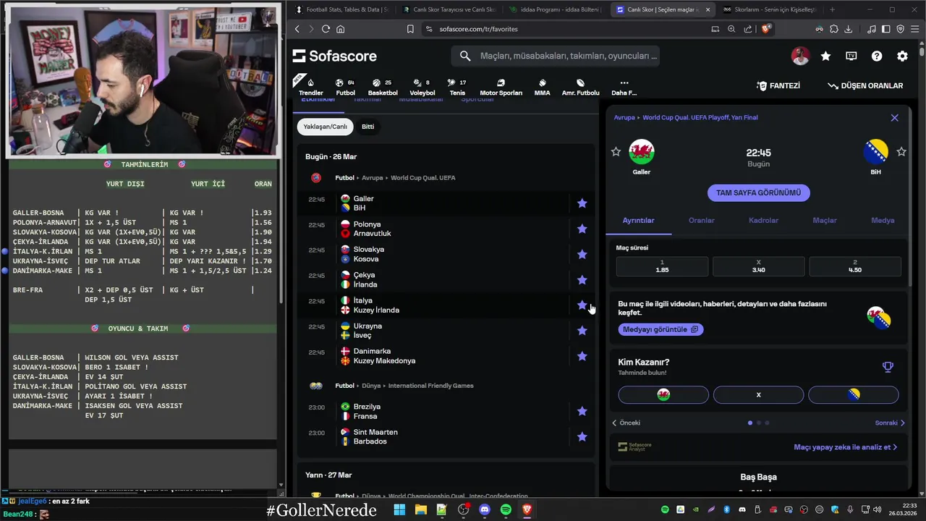Bookmark this page in address bar

pyautogui.click(x=410, y=29)
